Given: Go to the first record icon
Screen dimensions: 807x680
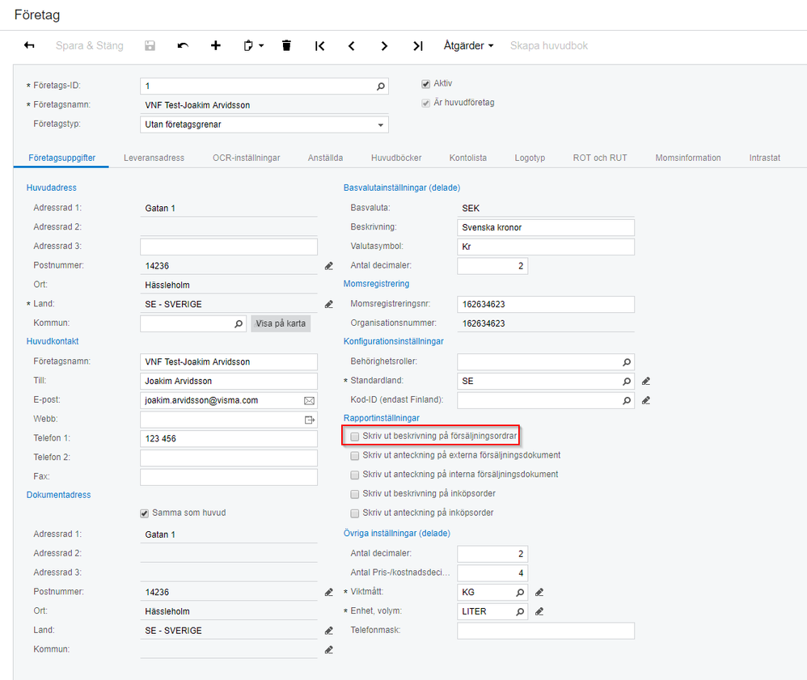Looking at the screenshot, I should click(x=320, y=46).
